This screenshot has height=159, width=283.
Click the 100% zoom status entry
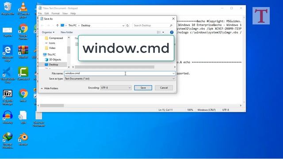(x=190, y=110)
